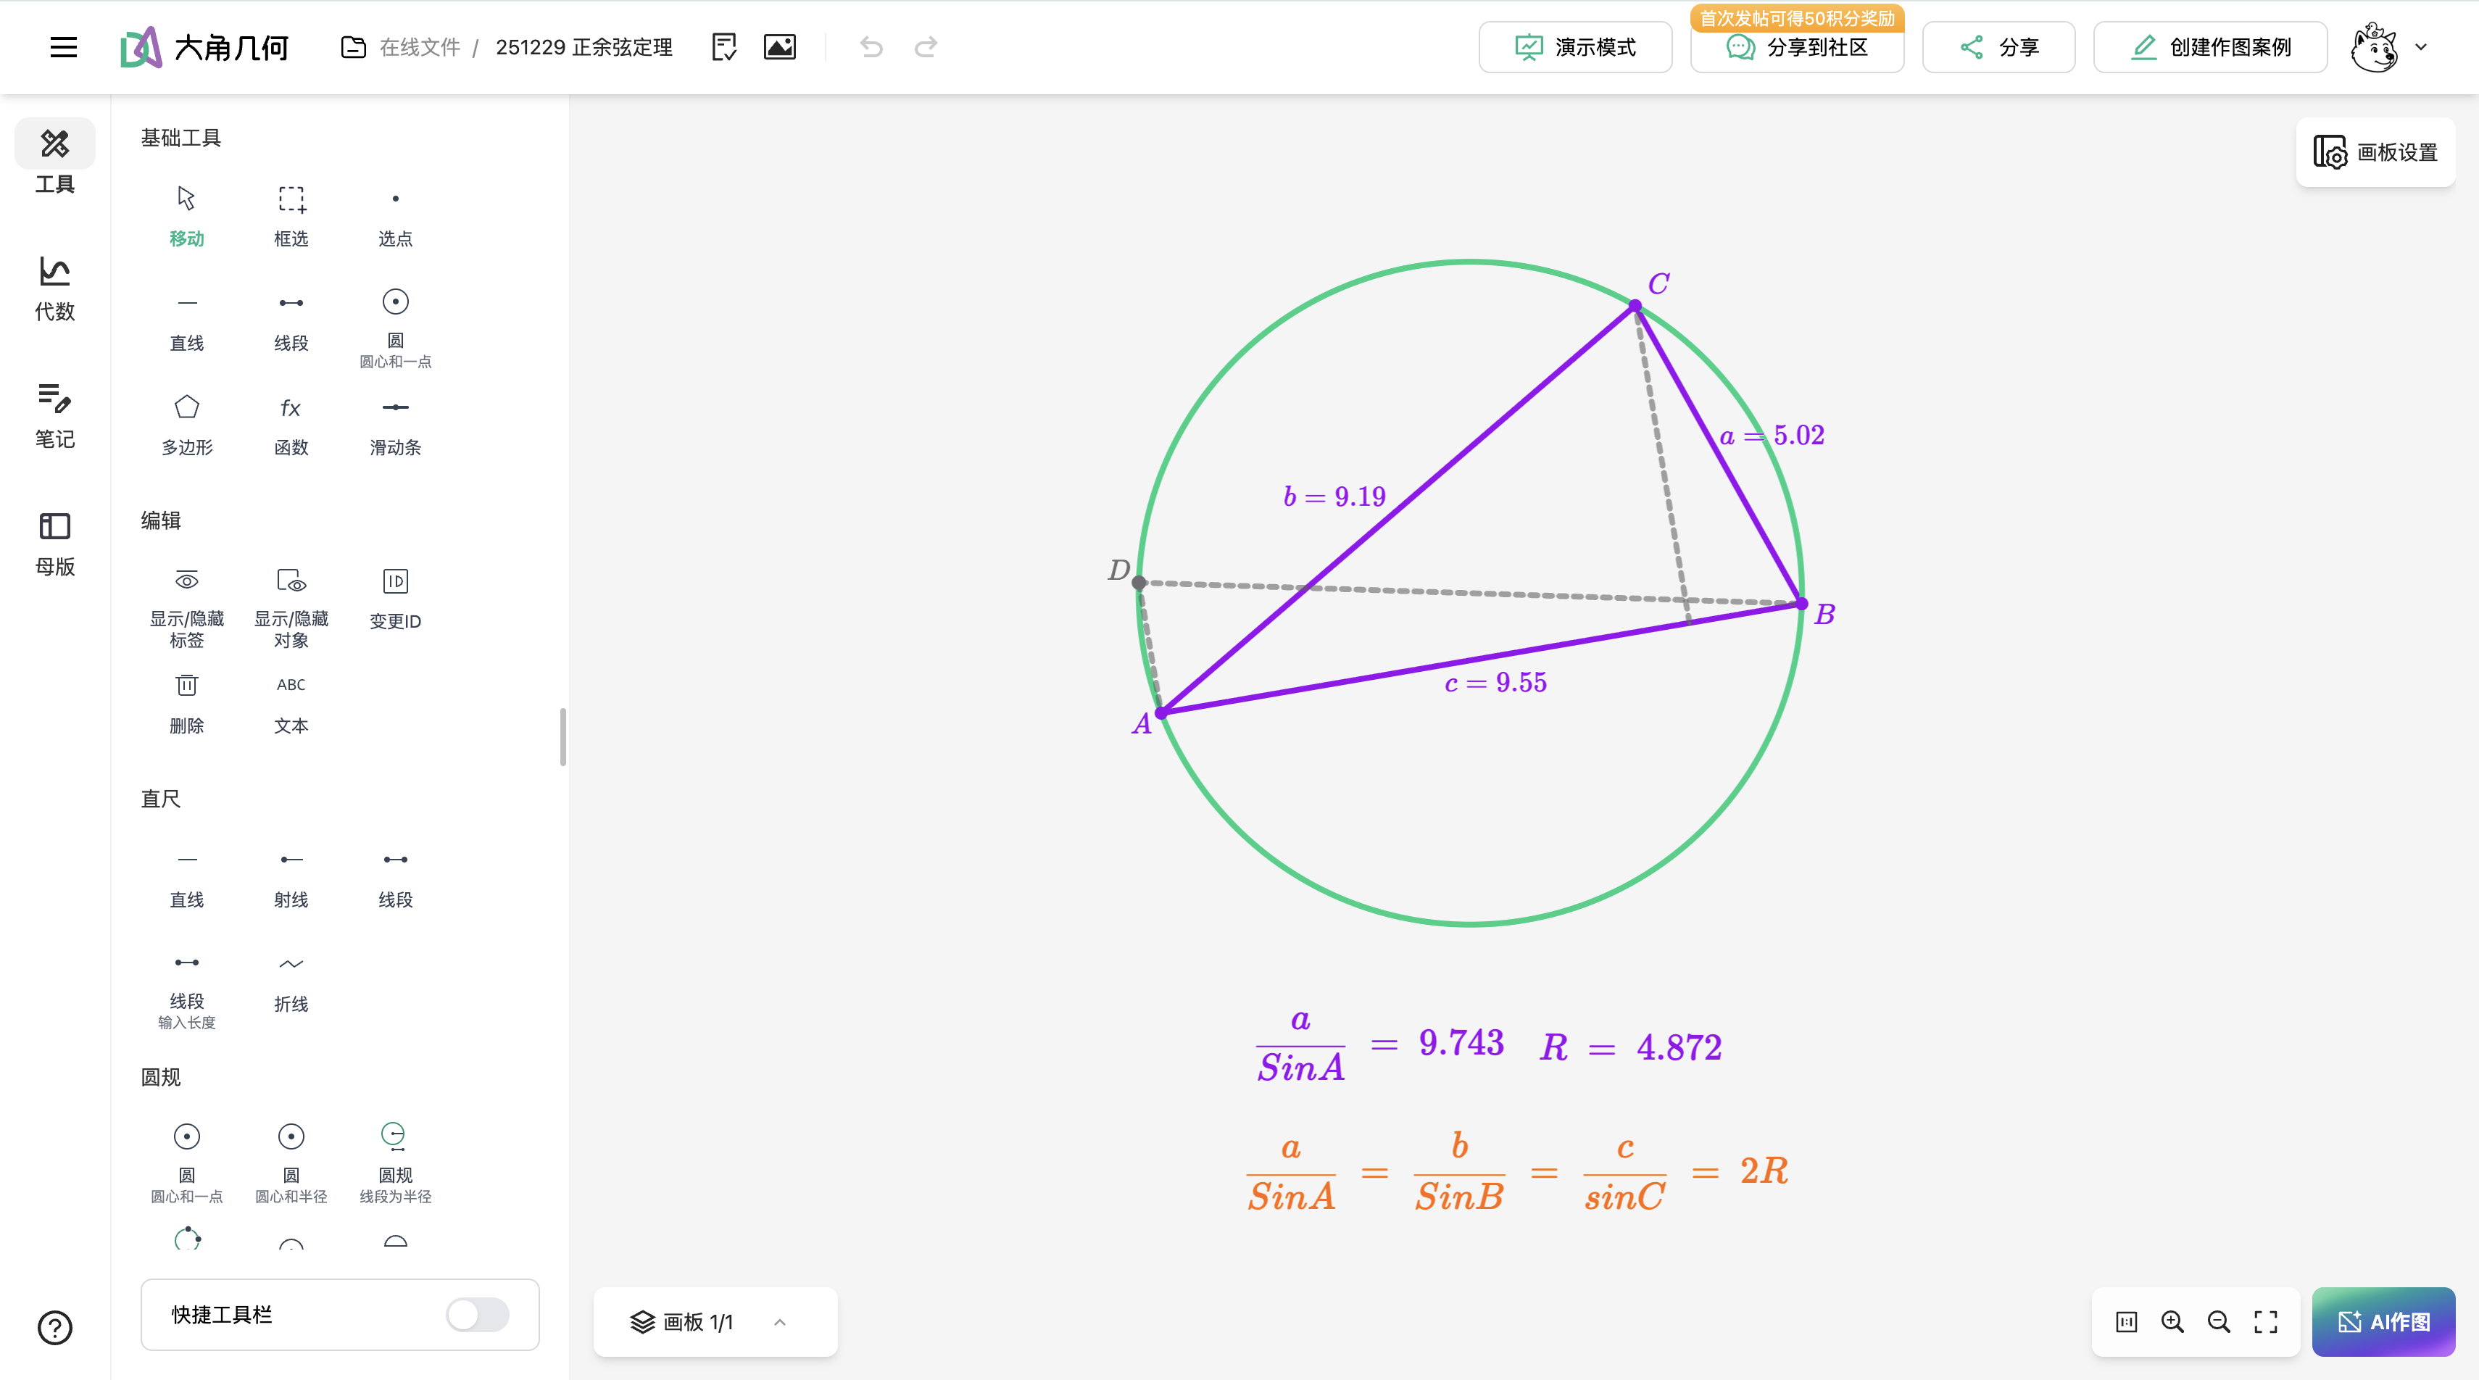This screenshot has width=2479, height=1380.
Task: Select the 删除 delete tool
Action: point(187,704)
